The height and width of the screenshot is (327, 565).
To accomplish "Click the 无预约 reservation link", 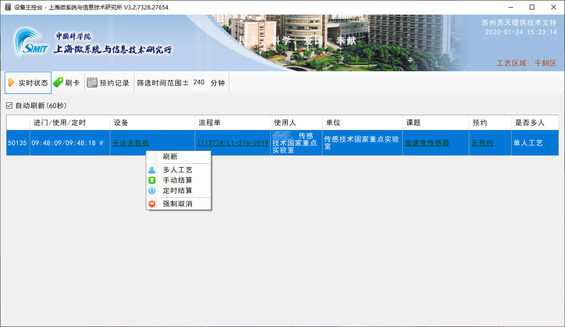I will tap(482, 143).
